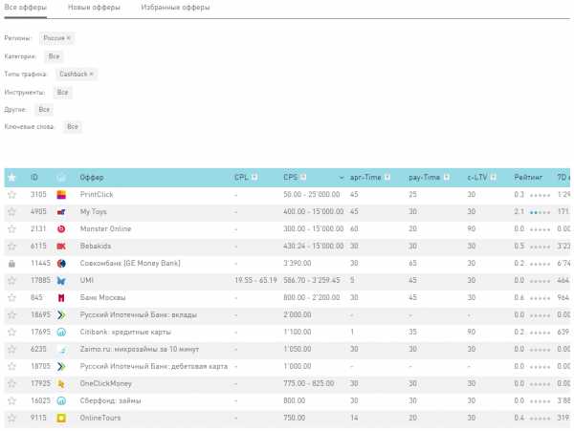
Task: Click the Zaimo.ru logo icon
Action: [61, 349]
